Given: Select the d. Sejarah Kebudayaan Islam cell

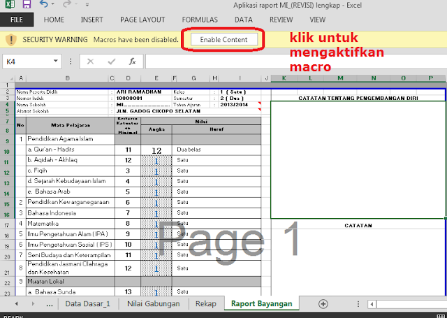Looking at the screenshot, I should pyautogui.click(x=71, y=182).
